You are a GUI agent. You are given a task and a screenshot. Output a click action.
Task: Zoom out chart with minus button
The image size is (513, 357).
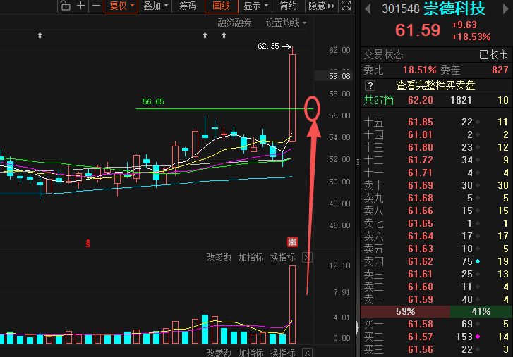point(96,6)
